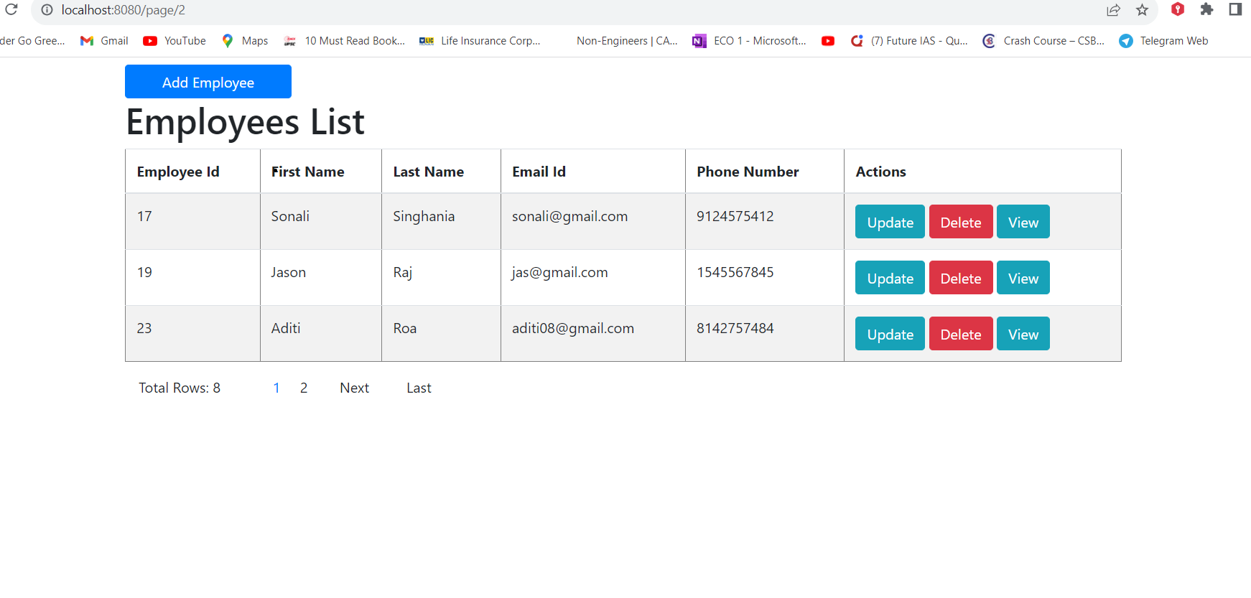Click the Next pagination link
Image resolution: width=1251 pixels, height=598 pixels.
(x=355, y=388)
